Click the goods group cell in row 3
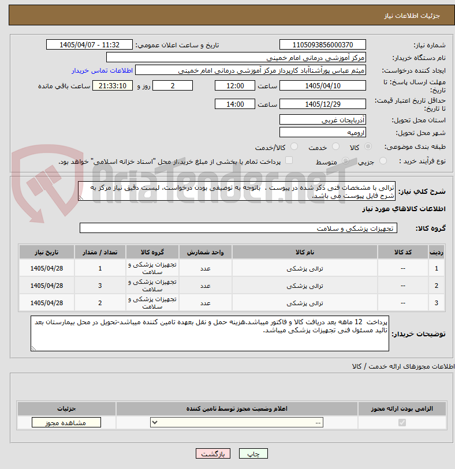 coord(152,303)
